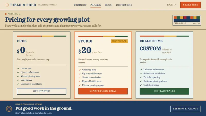Click the CUSTOM price text

(x=150, y=48)
